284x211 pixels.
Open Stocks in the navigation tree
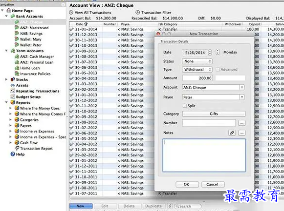(22, 79)
